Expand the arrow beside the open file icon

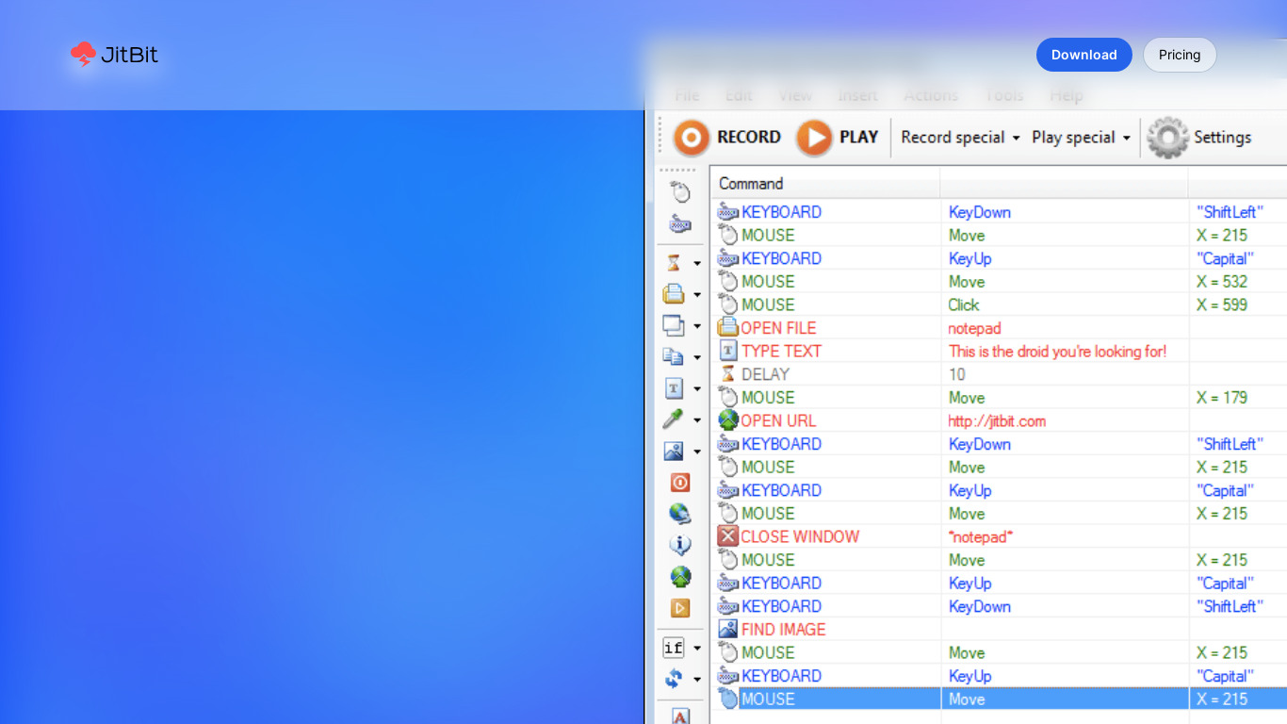click(697, 295)
